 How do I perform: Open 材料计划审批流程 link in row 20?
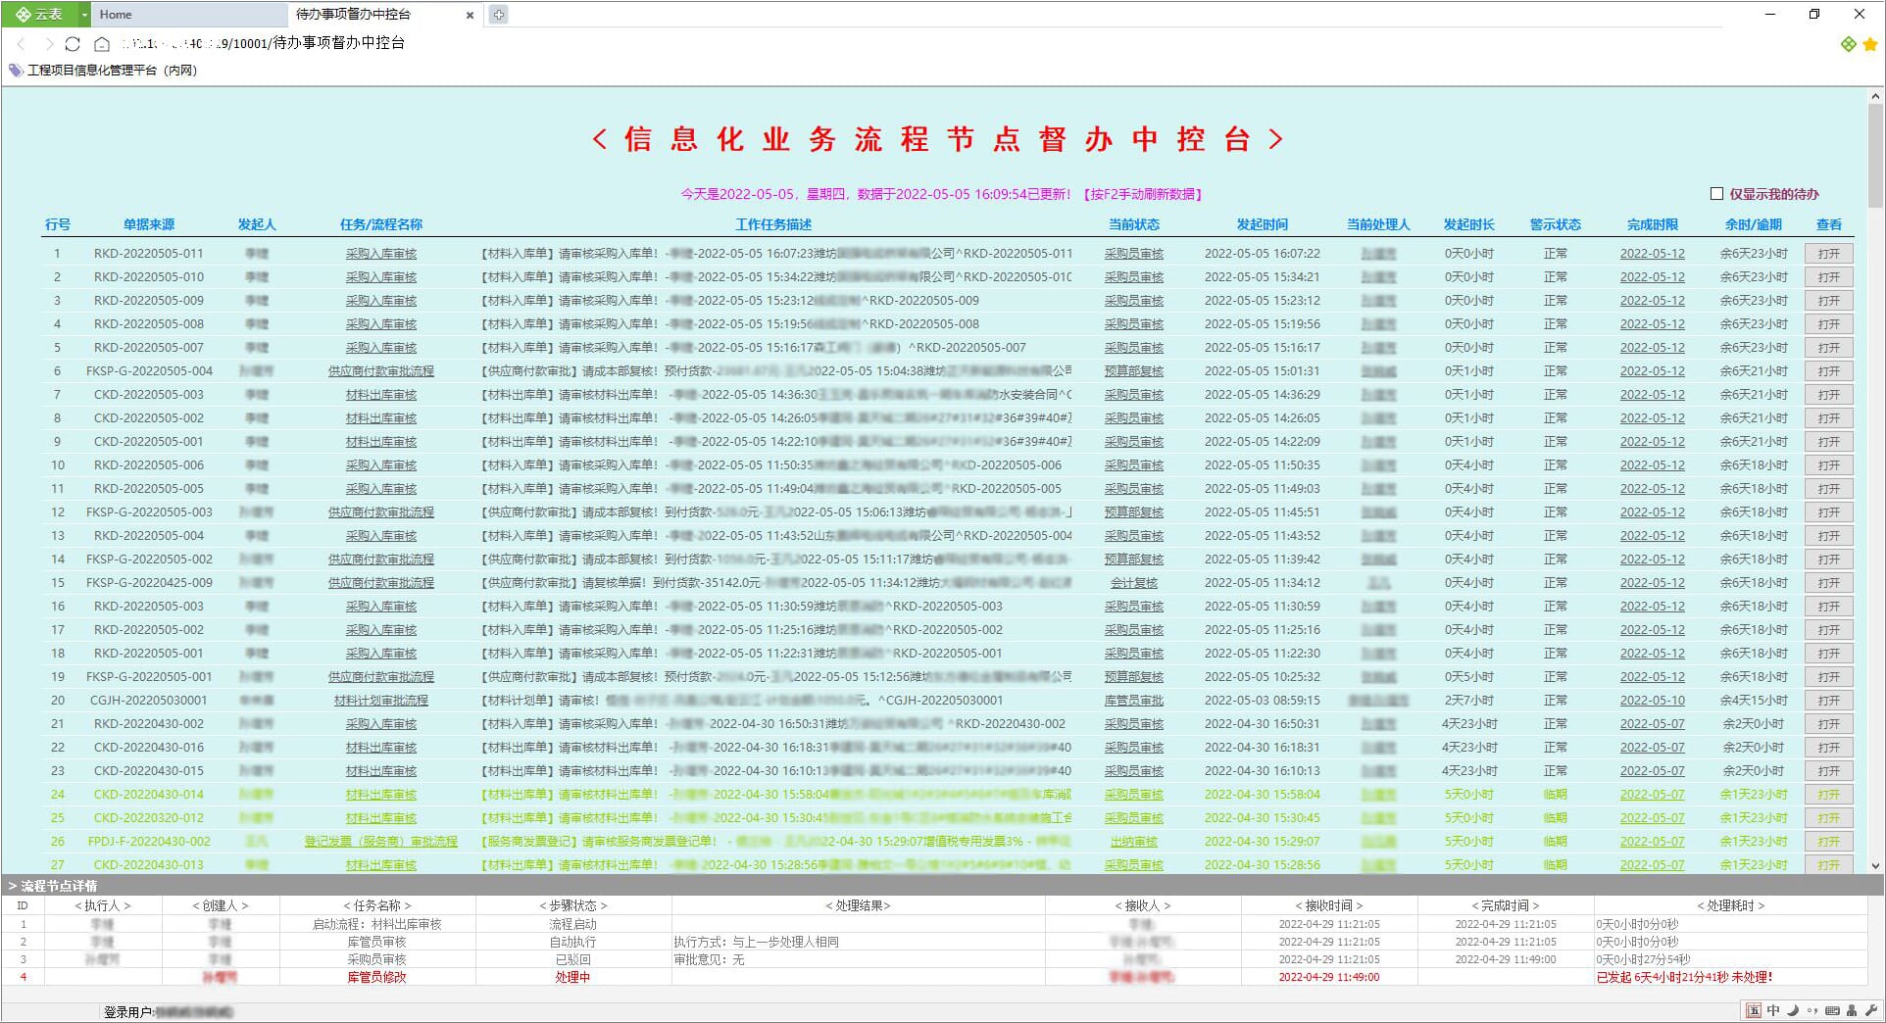click(381, 701)
